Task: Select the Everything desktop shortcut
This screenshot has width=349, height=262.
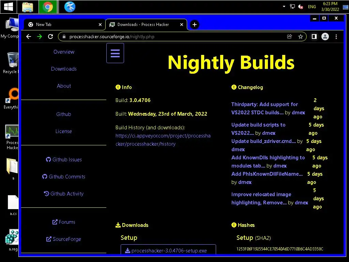Action: pyautogui.click(x=11, y=99)
